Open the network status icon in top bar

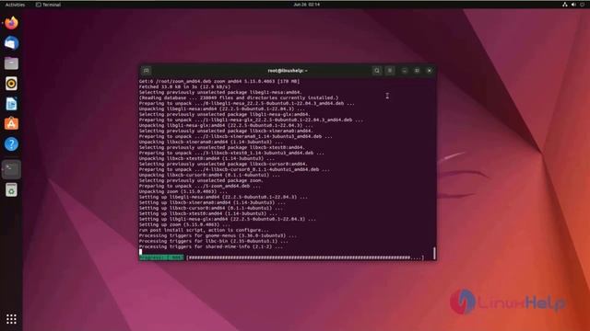565,5
